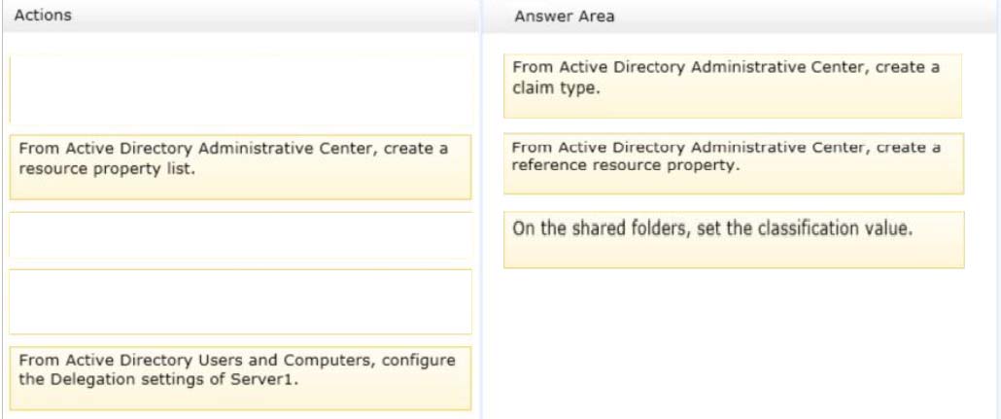Click the 'reference resource property.' text line
Image resolution: width=1001 pixels, height=419 pixels.
(625, 165)
